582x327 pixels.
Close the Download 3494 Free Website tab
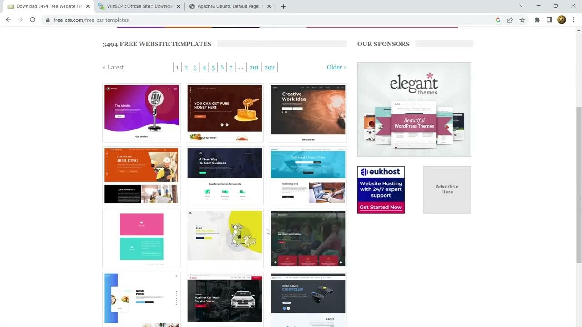tap(88, 6)
